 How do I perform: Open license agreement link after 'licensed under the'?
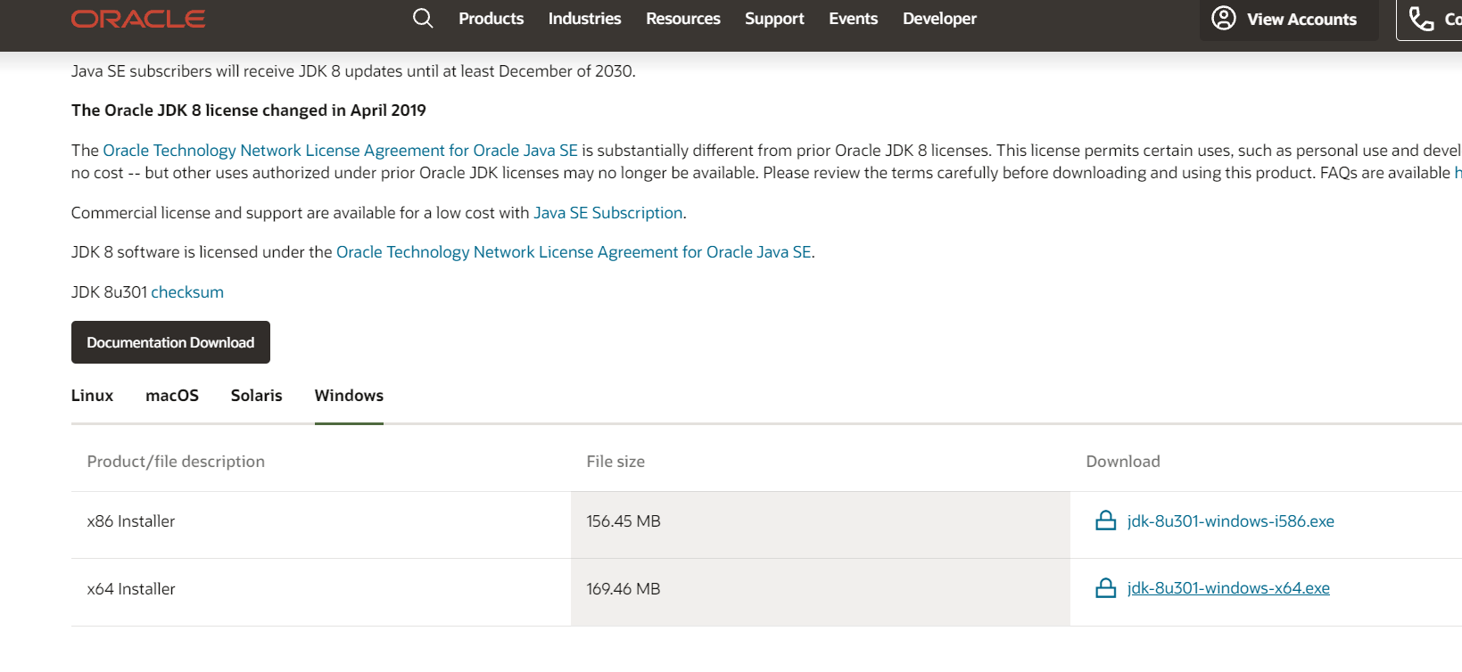point(574,252)
